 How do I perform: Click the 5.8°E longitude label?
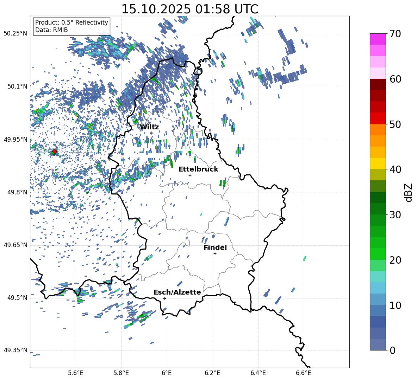(121, 373)
